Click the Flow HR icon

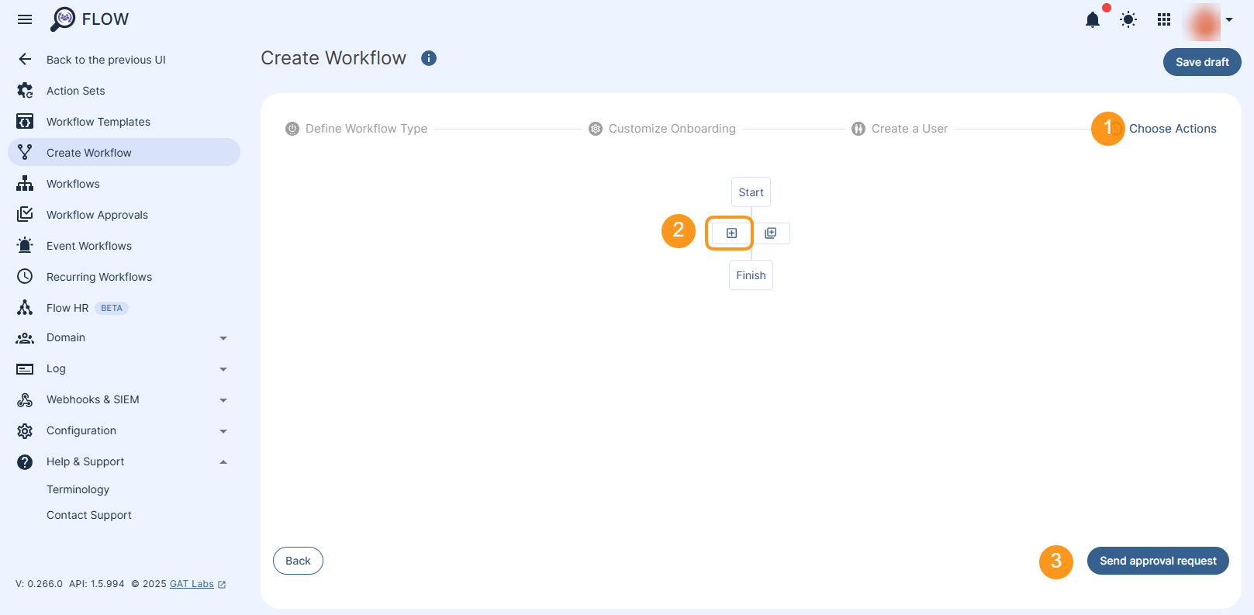(x=25, y=307)
